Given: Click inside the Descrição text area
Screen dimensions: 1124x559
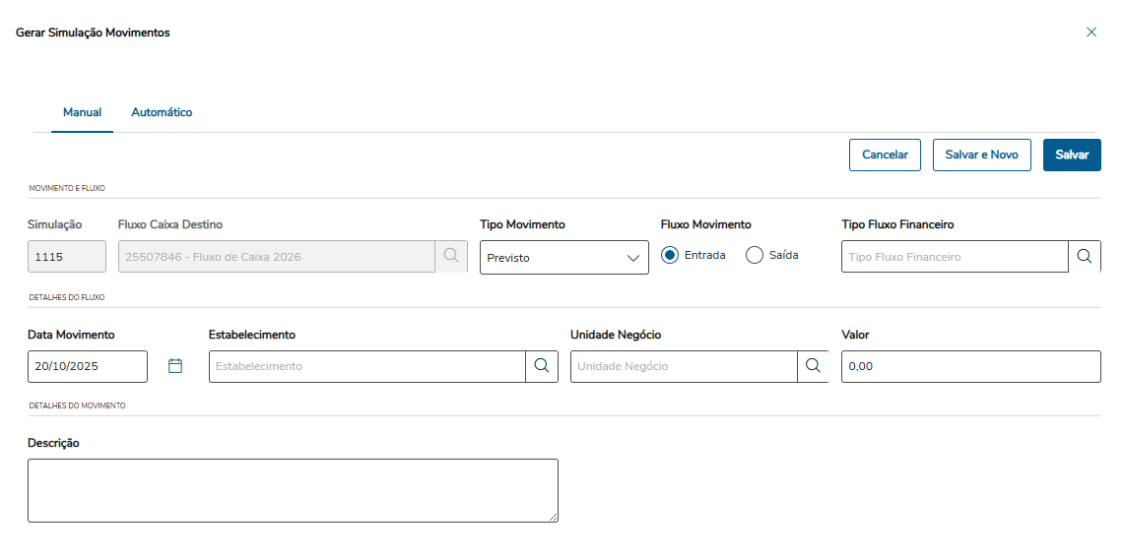Looking at the screenshot, I should tap(293, 490).
